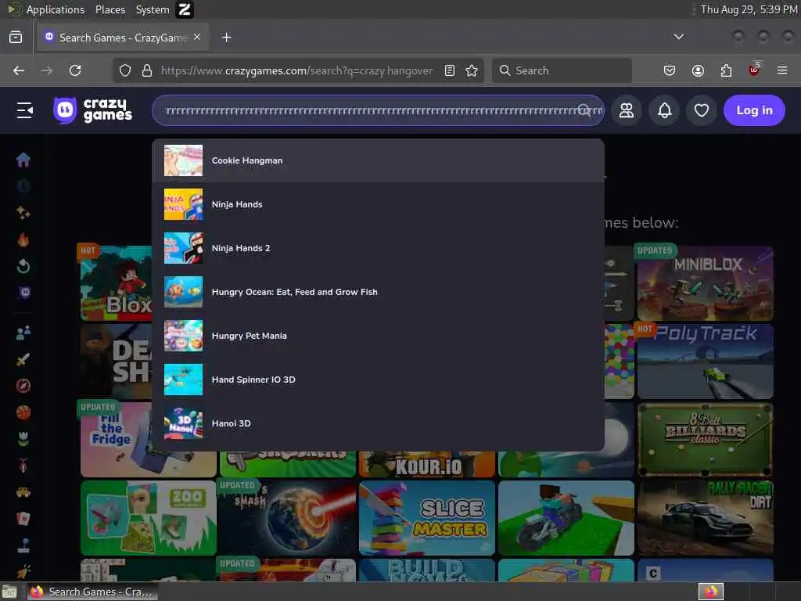Image resolution: width=801 pixels, height=601 pixels.
Task: Reload the page with refresh icon
Action: click(x=75, y=70)
